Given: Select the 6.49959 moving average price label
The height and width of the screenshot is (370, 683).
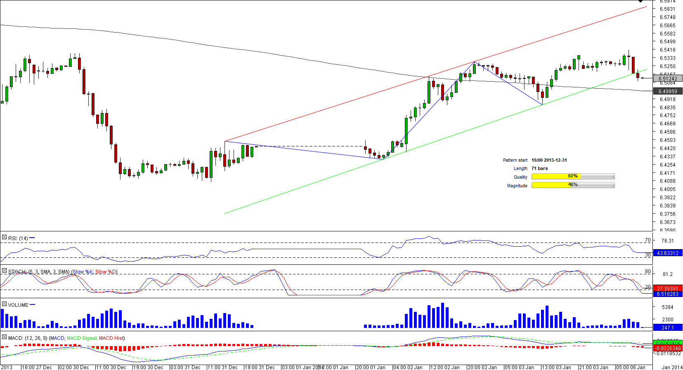Looking at the screenshot, I should pos(667,91).
